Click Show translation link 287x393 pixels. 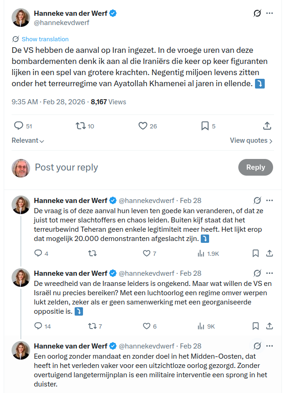coord(45,39)
